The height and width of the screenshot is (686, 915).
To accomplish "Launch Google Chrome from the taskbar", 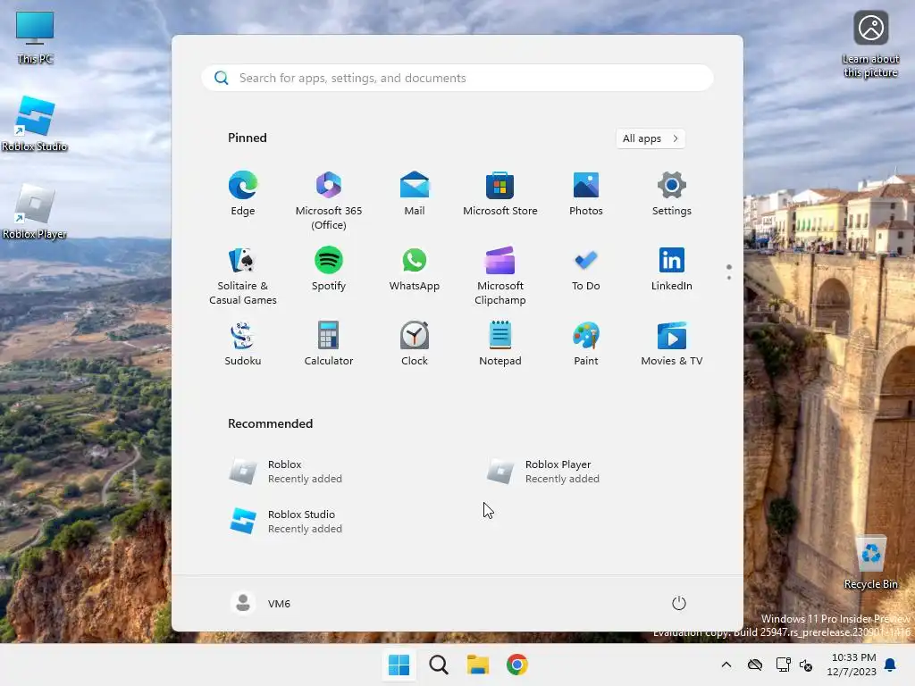I will coord(517,665).
